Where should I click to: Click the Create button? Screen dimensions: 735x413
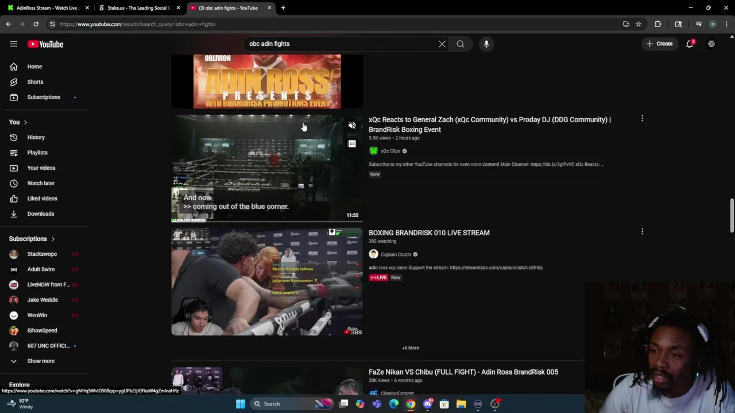(x=659, y=44)
